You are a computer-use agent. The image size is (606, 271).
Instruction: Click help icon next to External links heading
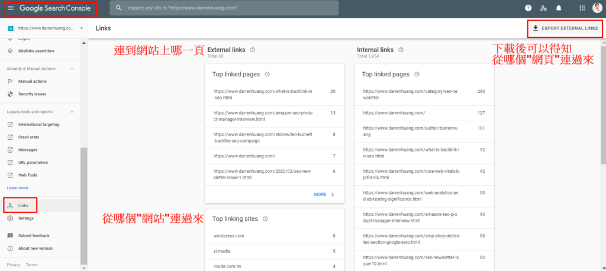click(253, 50)
